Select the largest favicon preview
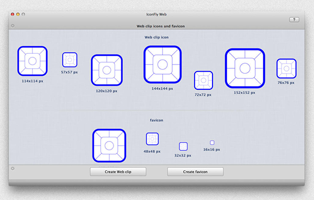The image size is (314, 200). tap(109, 146)
